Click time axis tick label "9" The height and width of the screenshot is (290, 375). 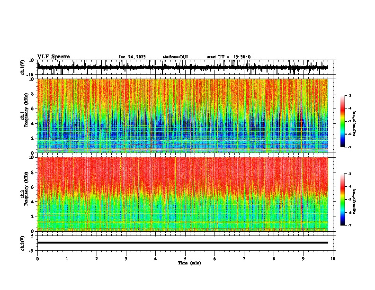[x=303, y=259]
